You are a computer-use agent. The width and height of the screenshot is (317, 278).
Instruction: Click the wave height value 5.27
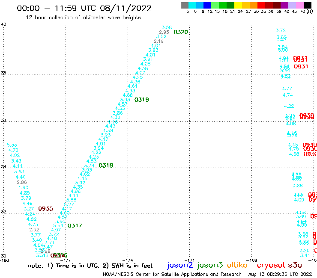pos(69,204)
